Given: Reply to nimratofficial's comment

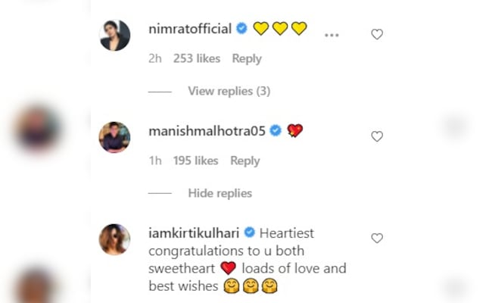Looking at the screenshot, I should [246, 58].
